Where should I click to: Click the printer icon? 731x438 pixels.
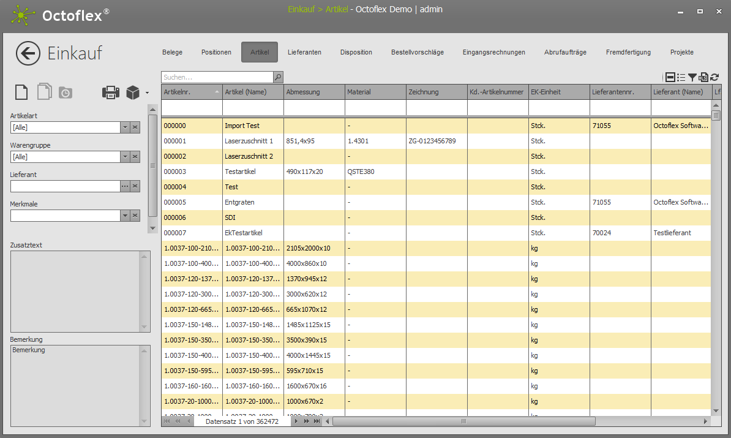(111, 93)
